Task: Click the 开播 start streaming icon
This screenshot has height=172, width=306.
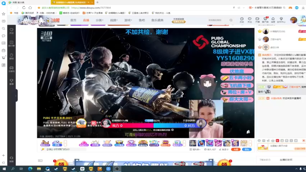Action: [257, 20]
